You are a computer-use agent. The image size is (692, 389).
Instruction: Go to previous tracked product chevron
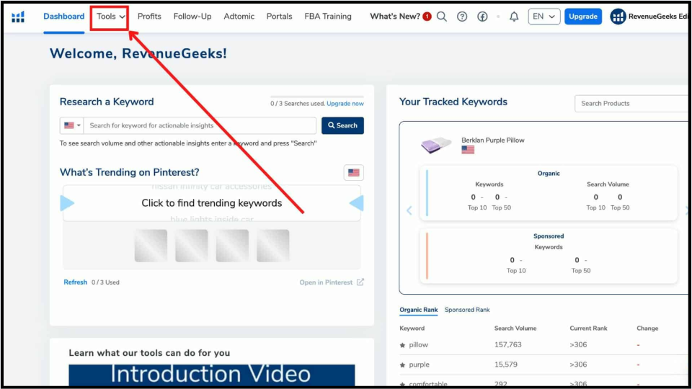click(x=409, y=211)
